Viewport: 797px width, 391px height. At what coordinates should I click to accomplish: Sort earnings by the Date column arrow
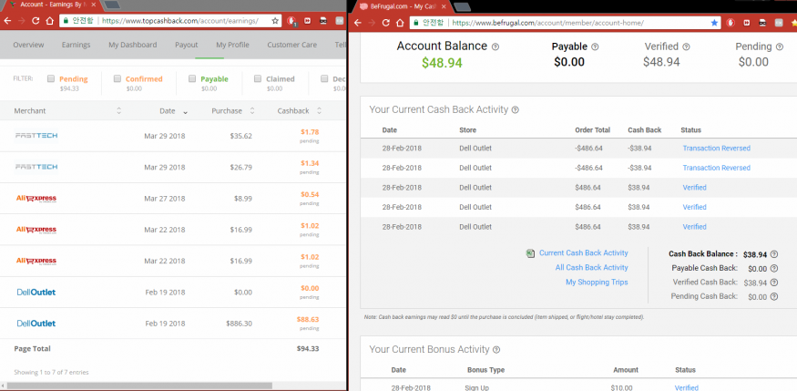point(186,111)
